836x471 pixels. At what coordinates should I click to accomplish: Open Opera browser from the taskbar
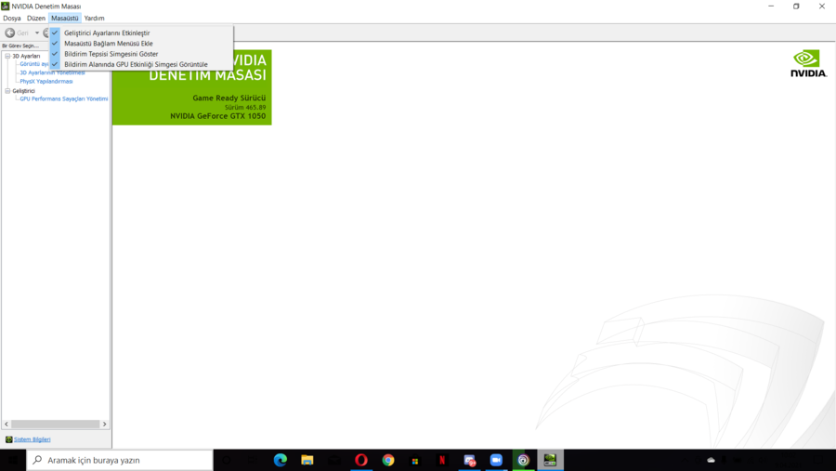[361, 460]
